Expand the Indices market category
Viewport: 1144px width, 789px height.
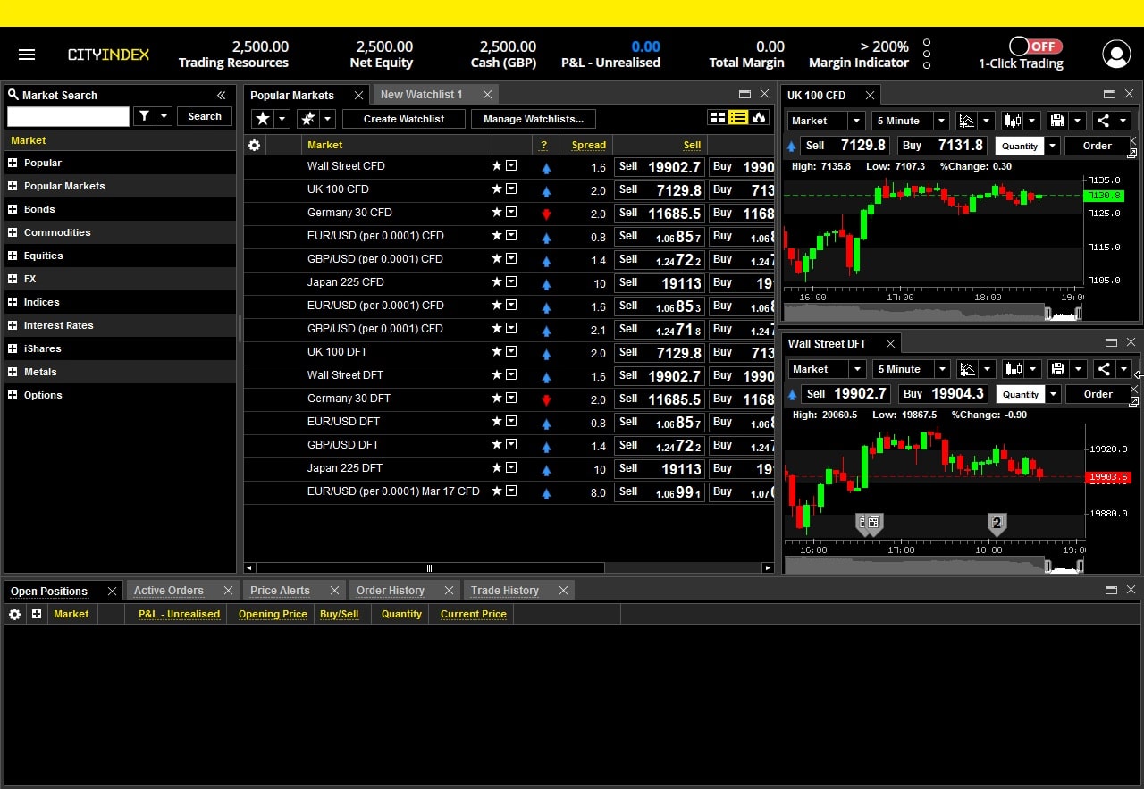tap(13, 302)
